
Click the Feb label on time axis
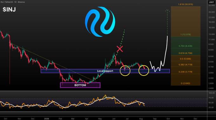(60, 119)
